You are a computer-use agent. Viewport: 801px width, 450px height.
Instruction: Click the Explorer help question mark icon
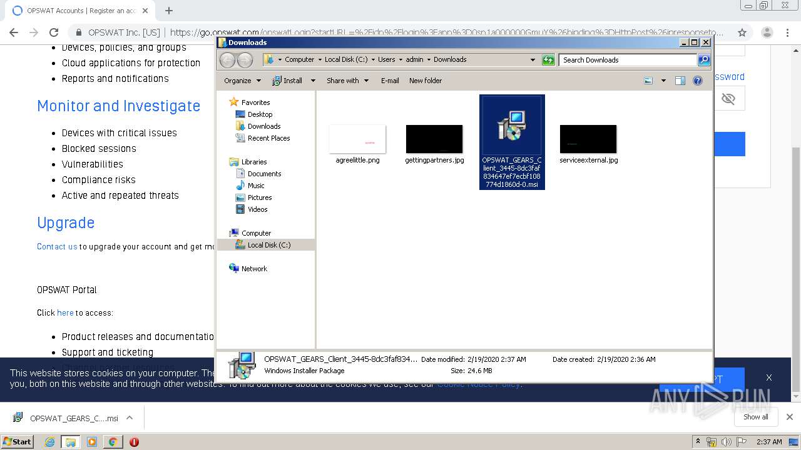coord(698,81)
